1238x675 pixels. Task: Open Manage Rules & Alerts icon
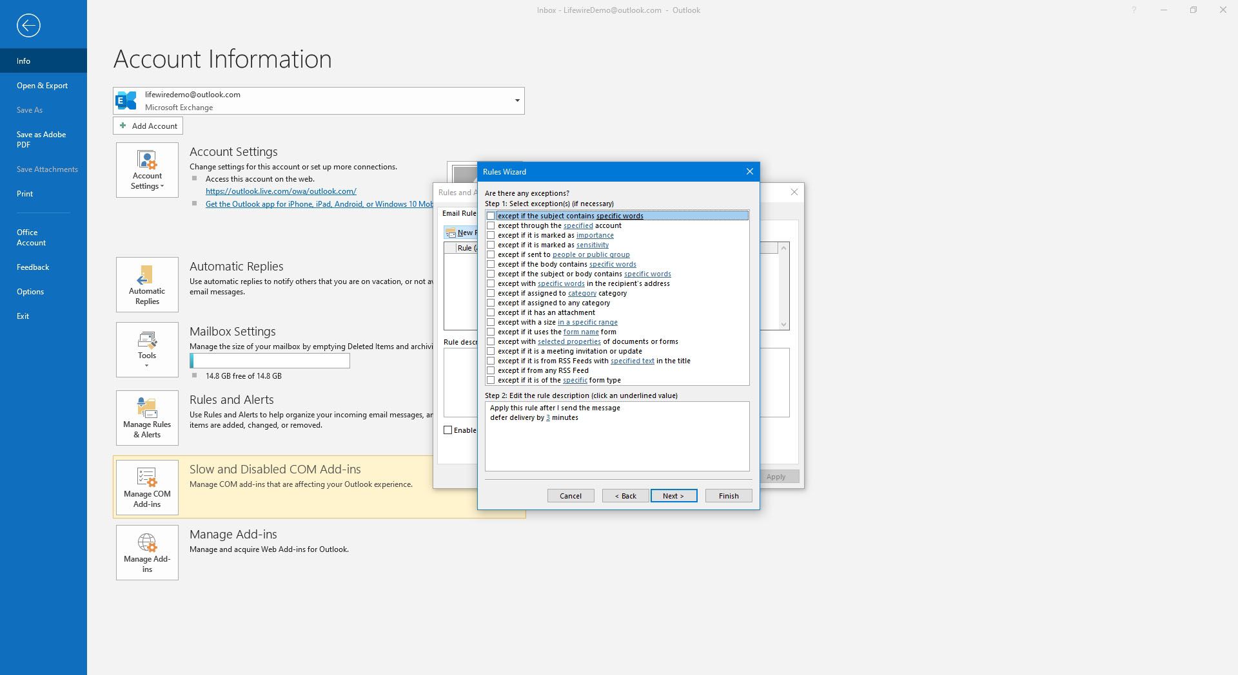147,418
